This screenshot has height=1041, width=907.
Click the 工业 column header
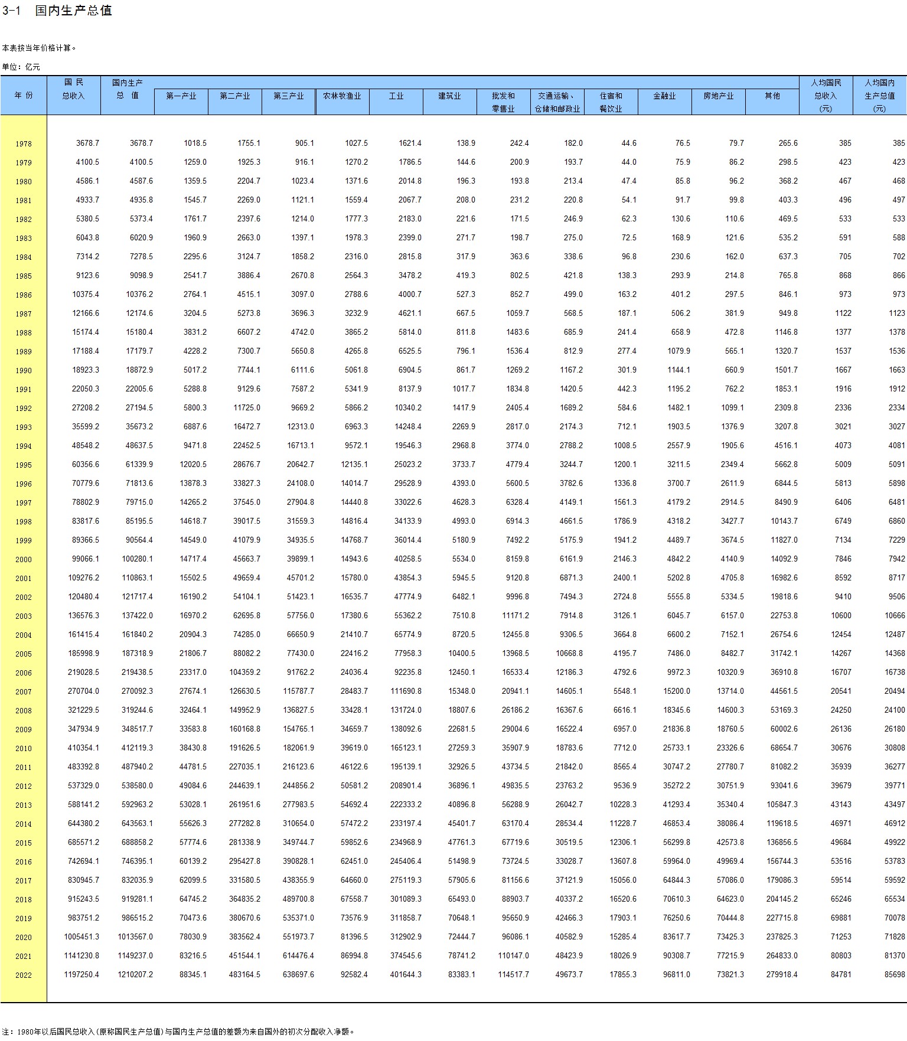pyautogui.click(x=396, y=96)
